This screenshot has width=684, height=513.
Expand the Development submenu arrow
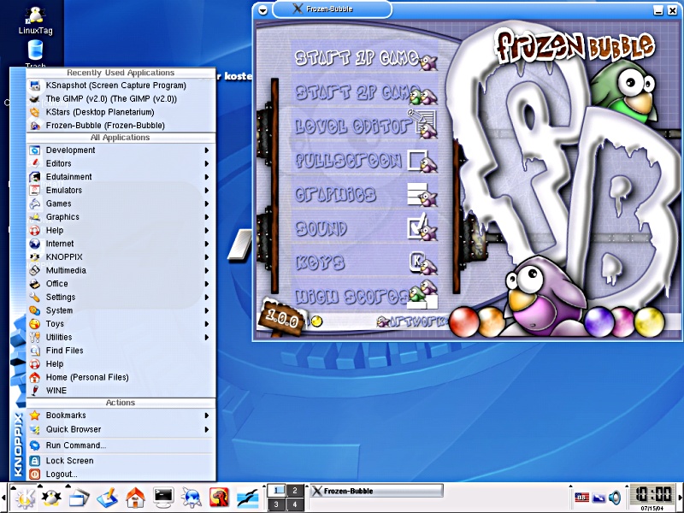tap(207, 150)
